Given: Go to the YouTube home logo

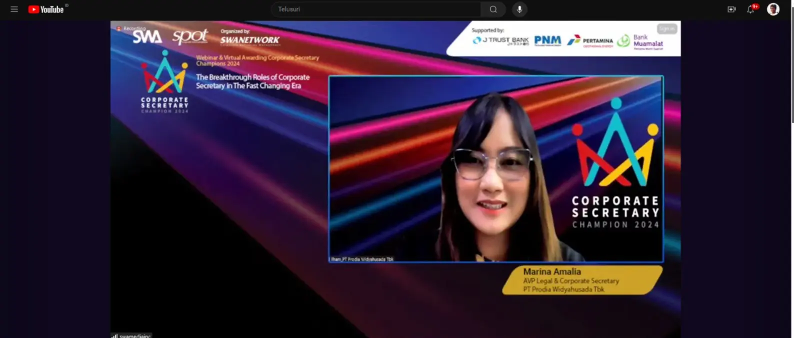Looking at the screenshot, I should (x=46, y=9).
